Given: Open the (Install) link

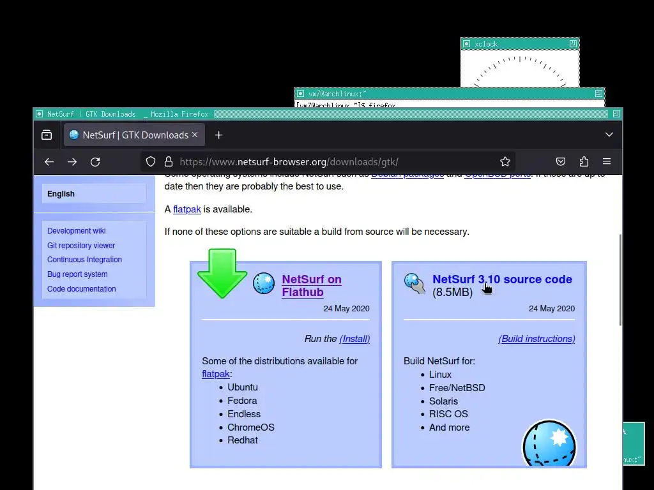Looking at the screenshot, I should pos(354,339).
